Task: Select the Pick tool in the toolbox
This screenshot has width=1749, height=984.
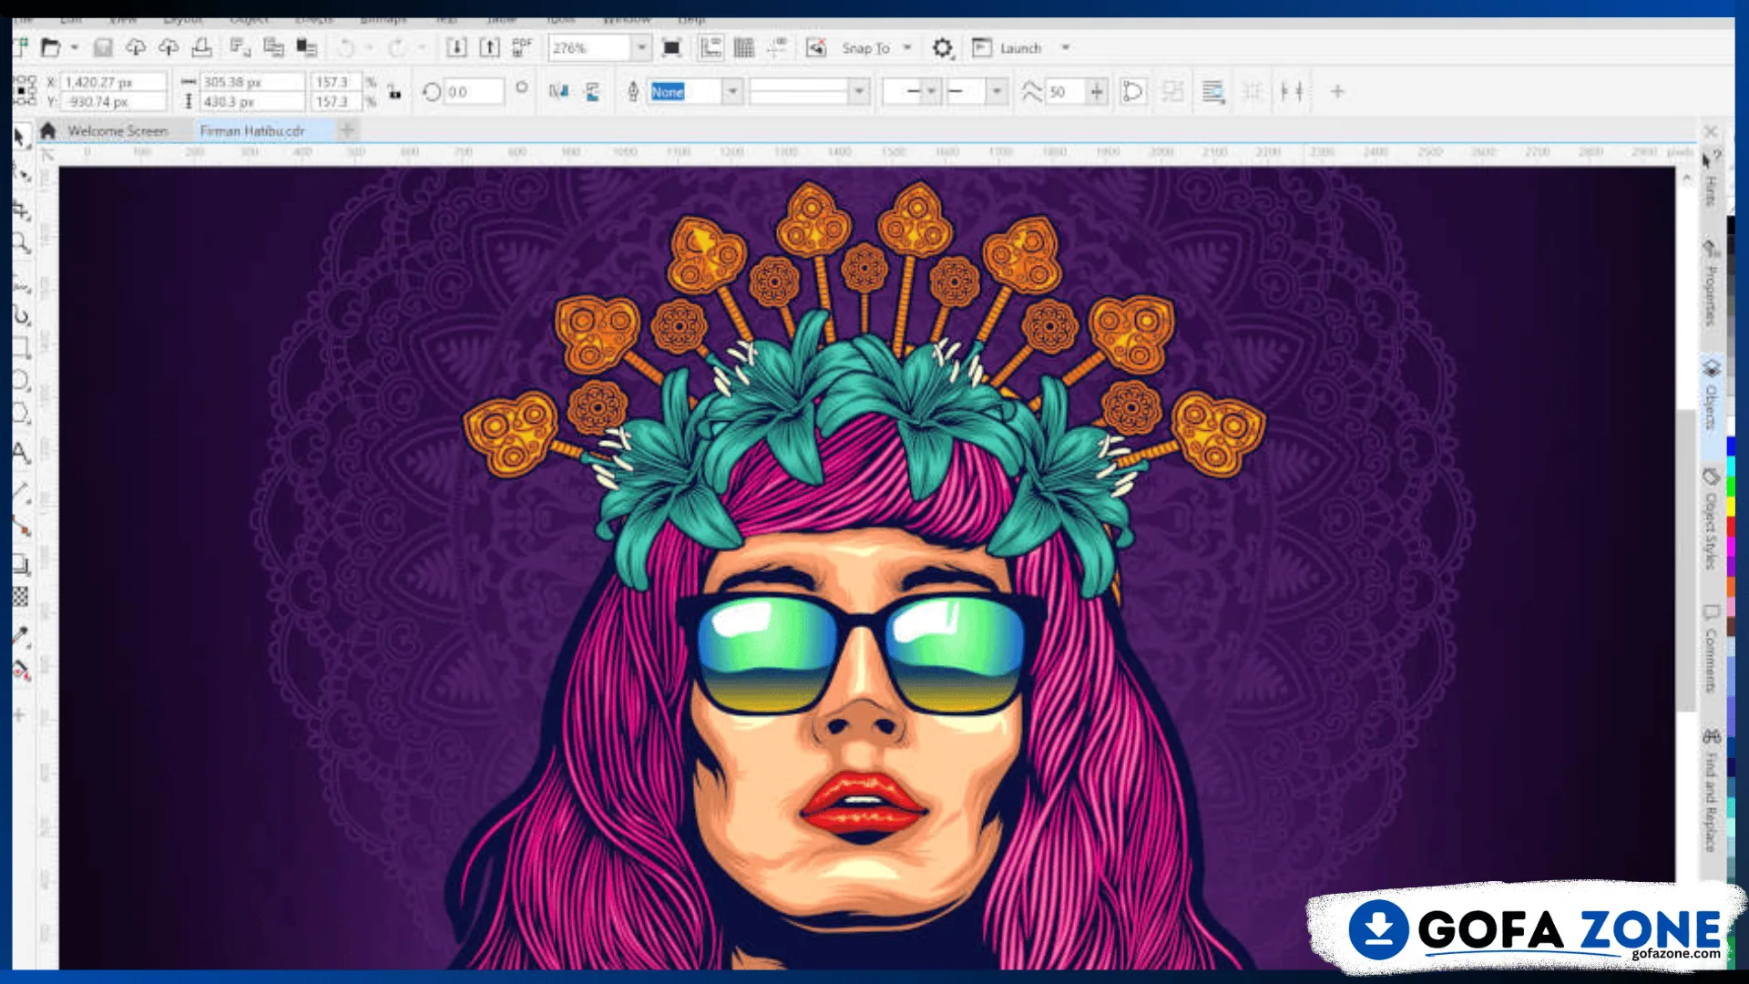Action: pos(20,138)
